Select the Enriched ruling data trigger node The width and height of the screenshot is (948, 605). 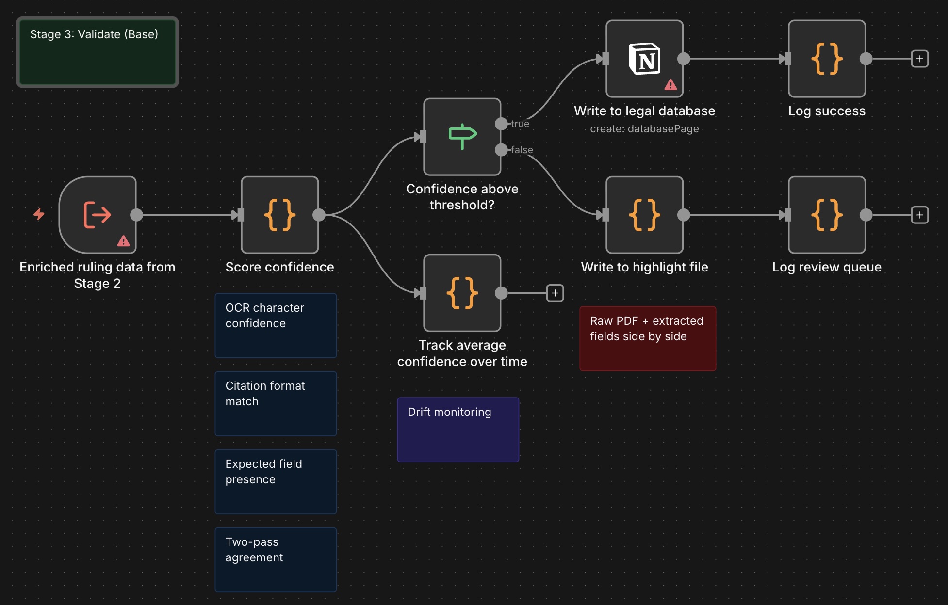(x=98, y=215)
